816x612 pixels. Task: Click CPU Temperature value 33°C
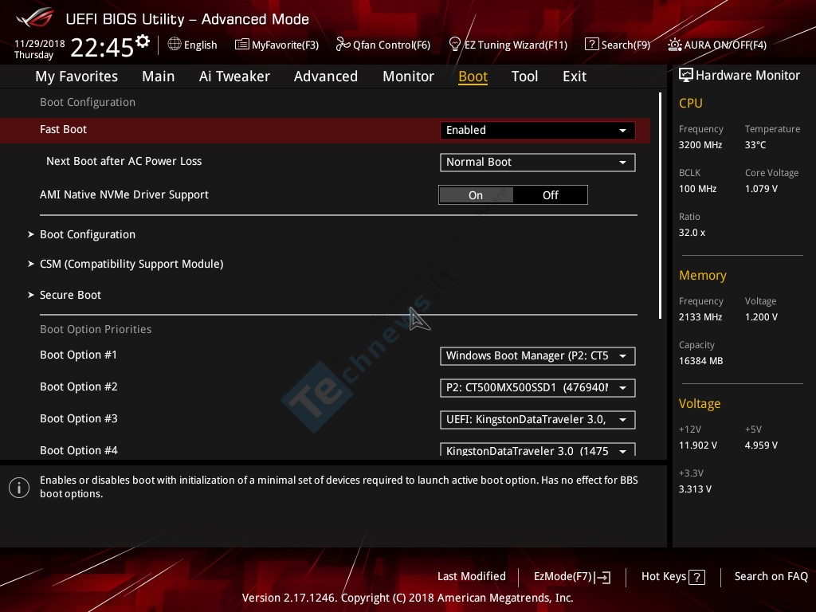coord(755,145)
